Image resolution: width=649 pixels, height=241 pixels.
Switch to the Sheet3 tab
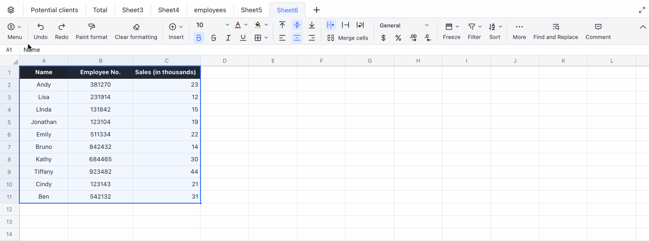pyautogui.click(x=133, y=10)
